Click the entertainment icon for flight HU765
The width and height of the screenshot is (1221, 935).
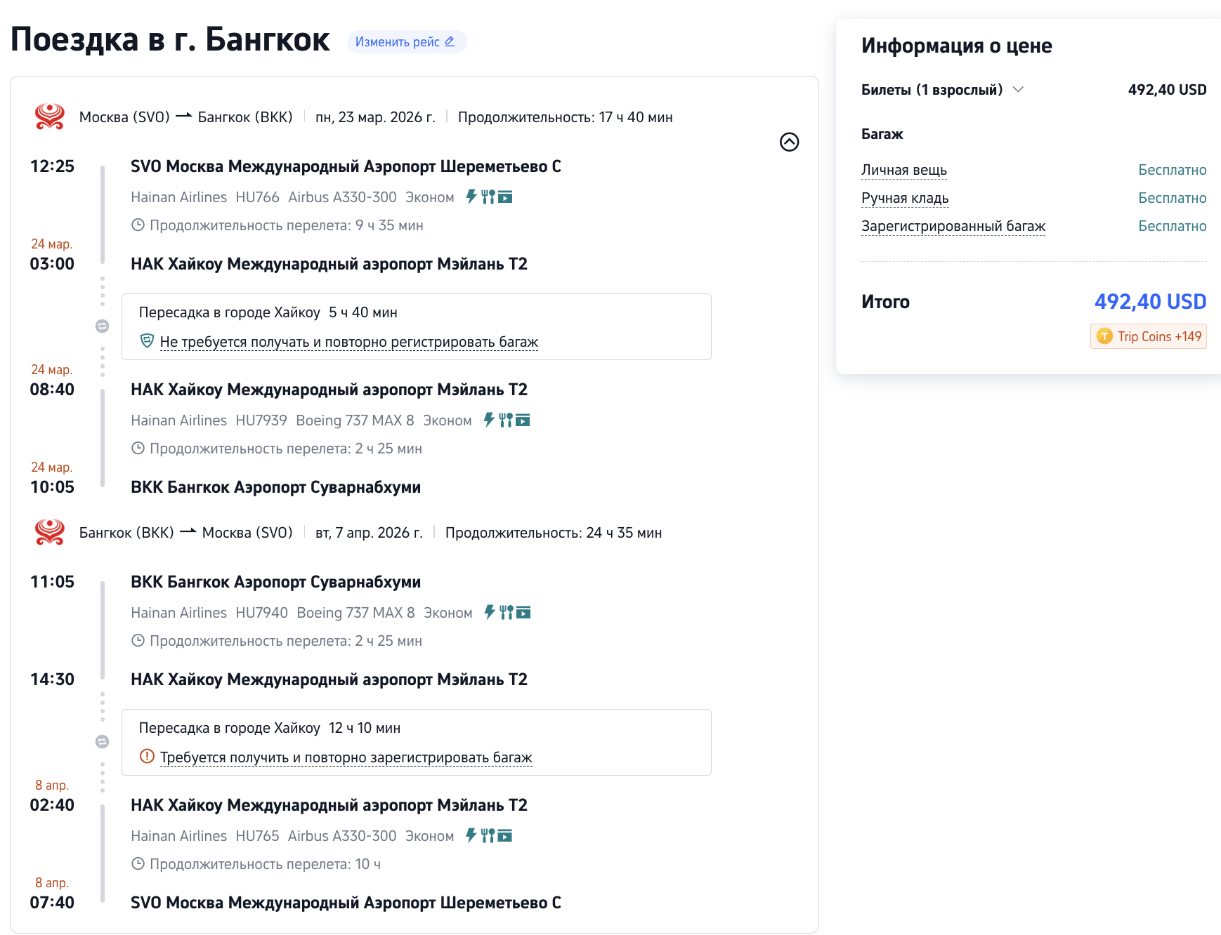(505, 835)
